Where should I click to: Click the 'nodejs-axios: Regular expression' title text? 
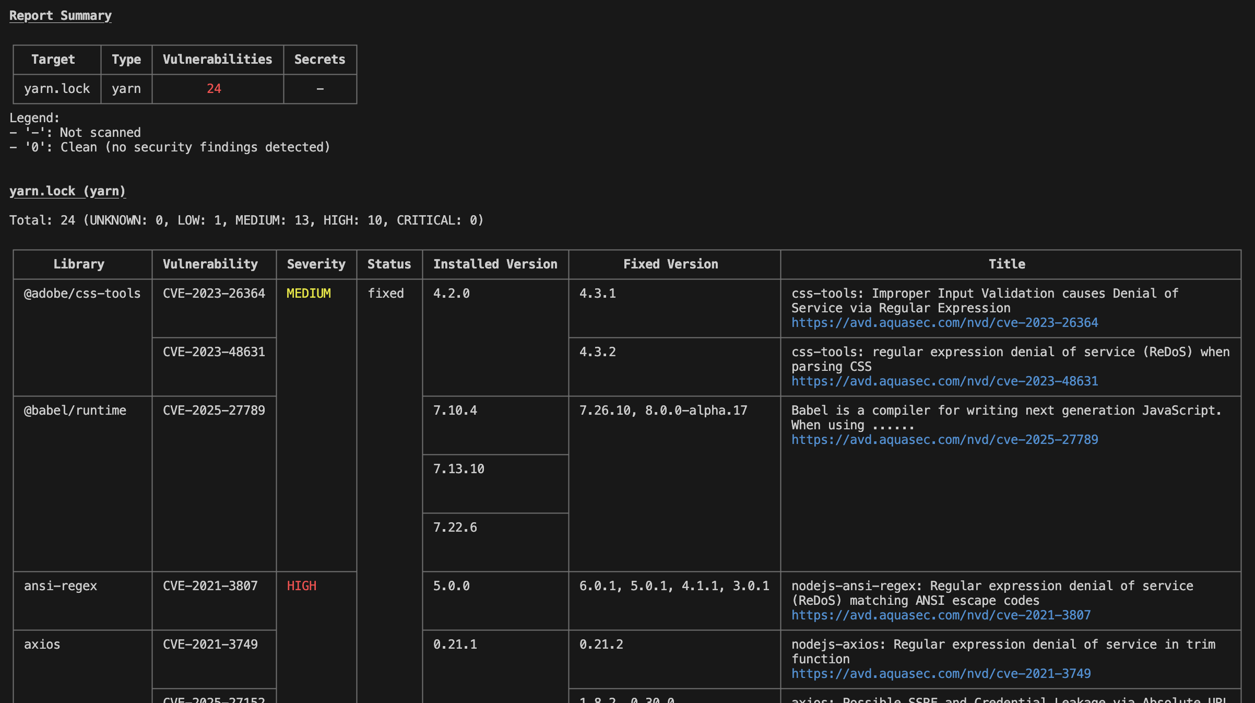tap(1003, 652)
